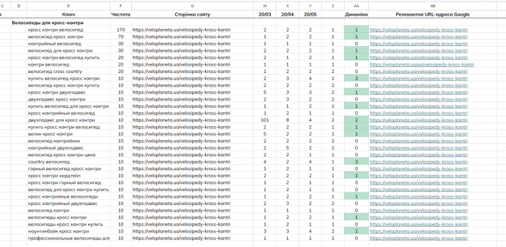Open Google URL link in 'кросс контри хардтейл' row
The height and width of the screenshot is (247, 506).
point(418,175)
